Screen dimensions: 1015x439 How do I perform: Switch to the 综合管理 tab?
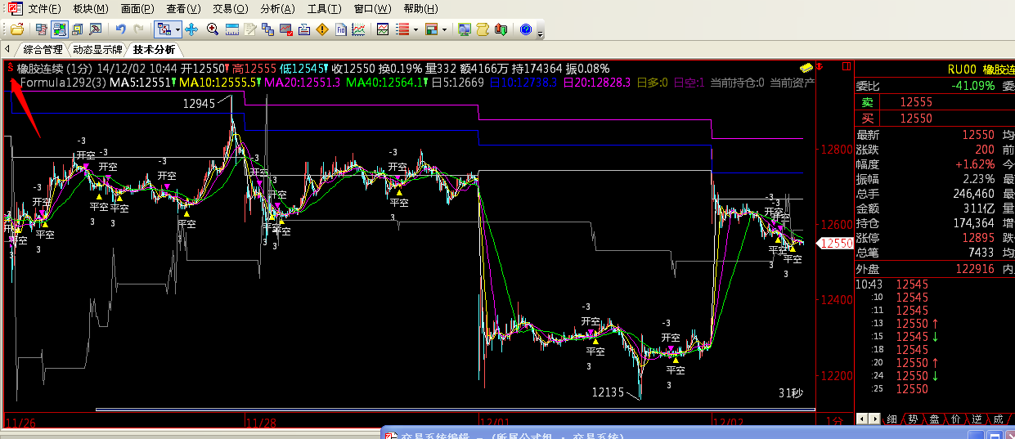click(43, 49)
